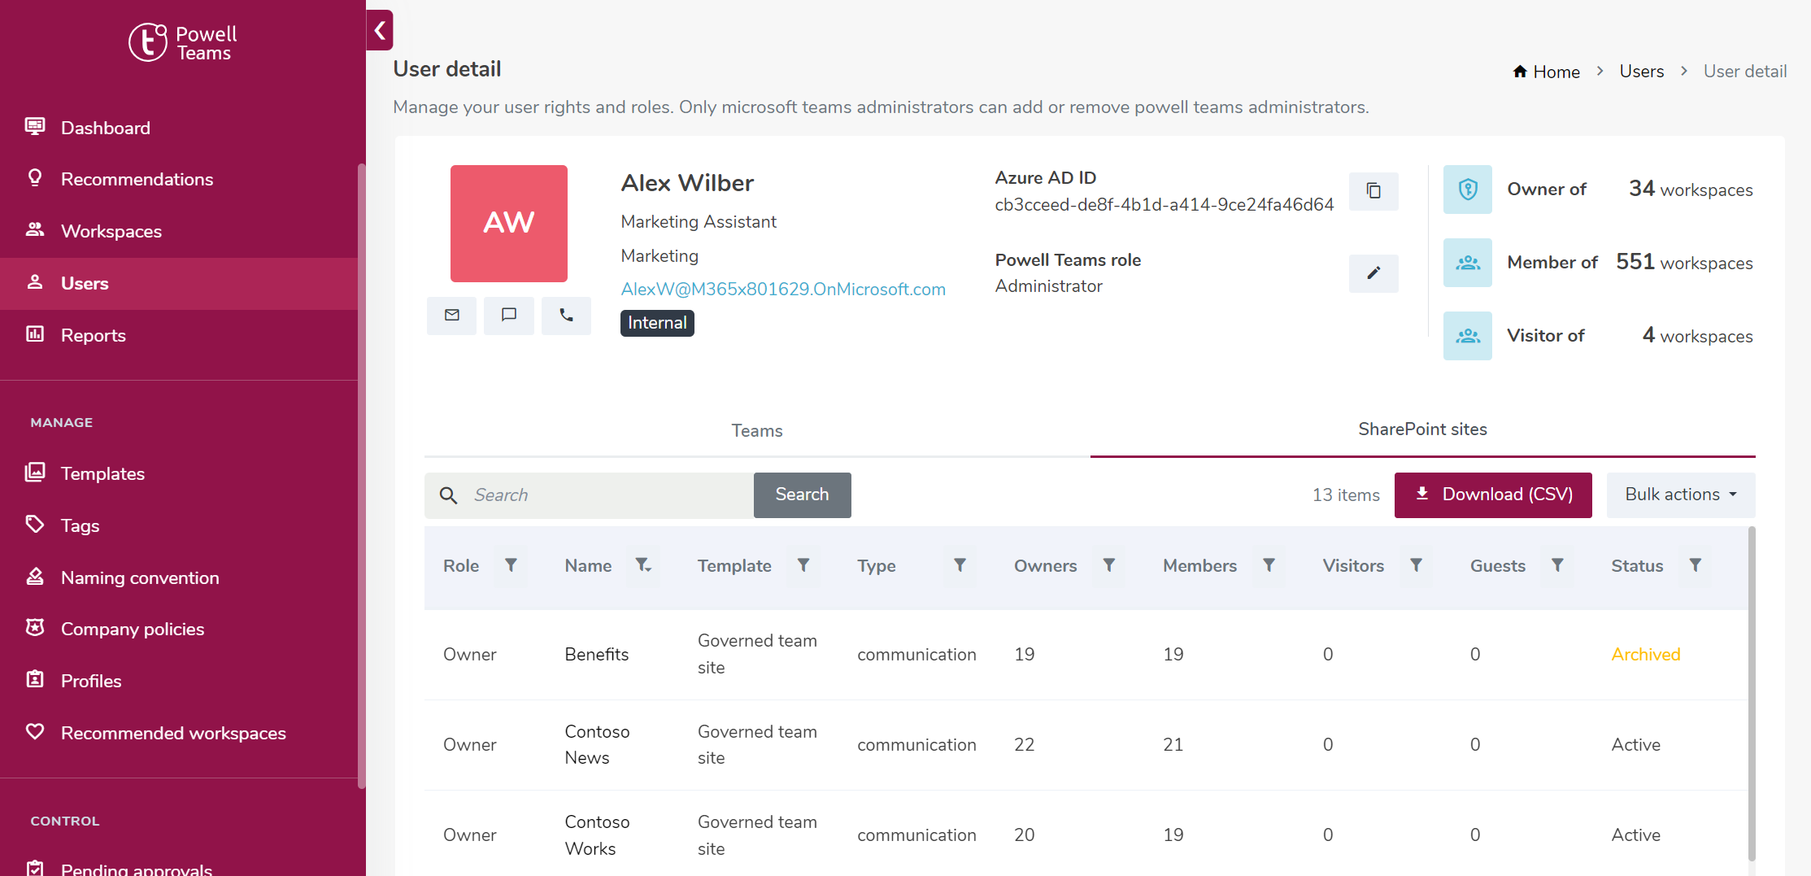Viewport: 1811px width, 876px height.
Task: Click the Company policies shield icon
Action: (x=35, y=627)
